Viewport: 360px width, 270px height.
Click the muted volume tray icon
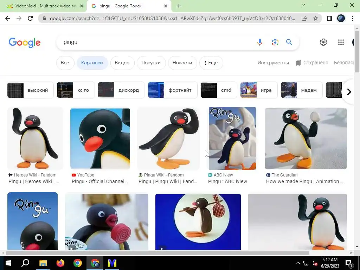[x=315, y=263]
